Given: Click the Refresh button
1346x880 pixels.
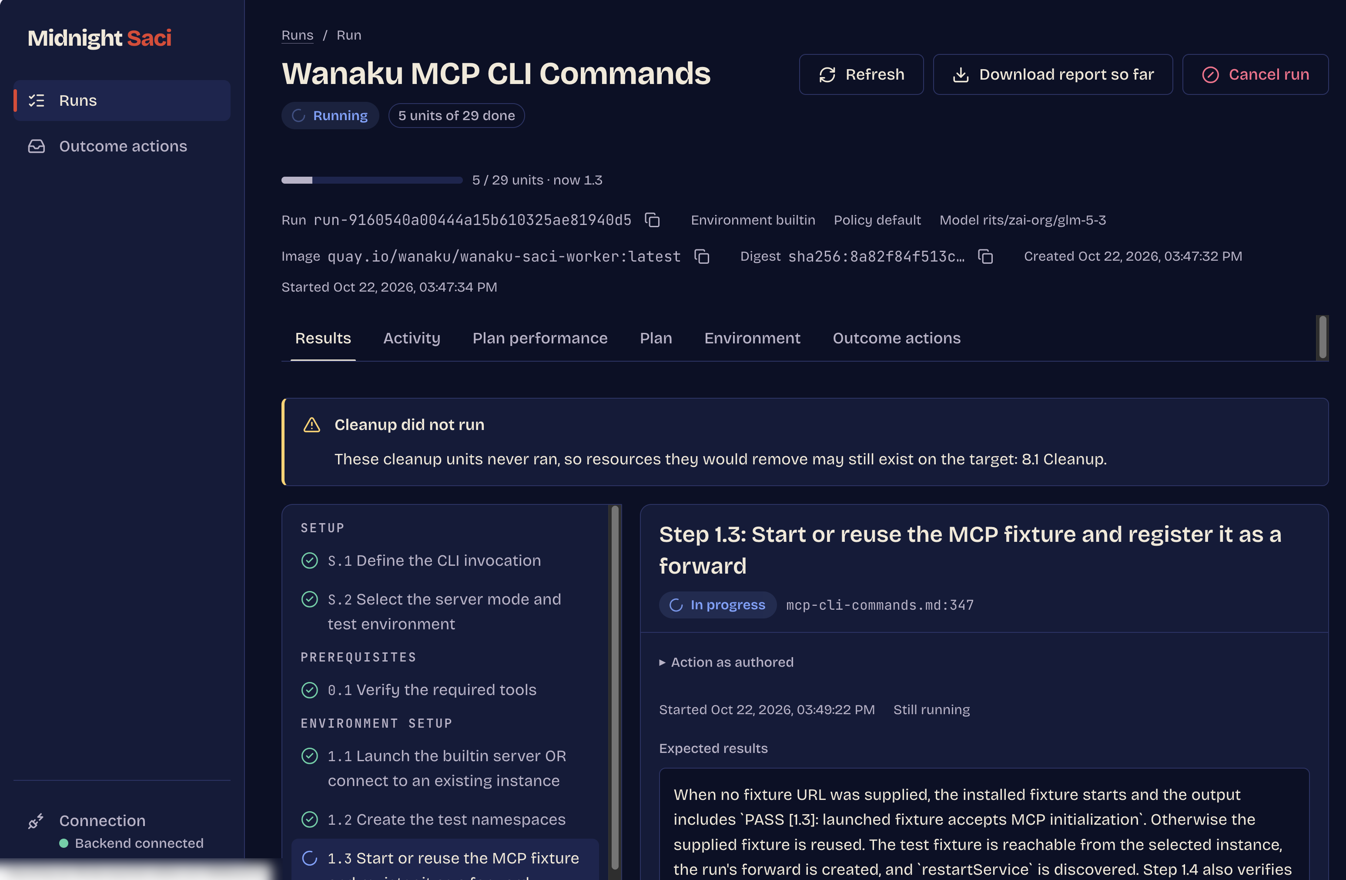Looking at the screenshot, I should tap(861, 75).
